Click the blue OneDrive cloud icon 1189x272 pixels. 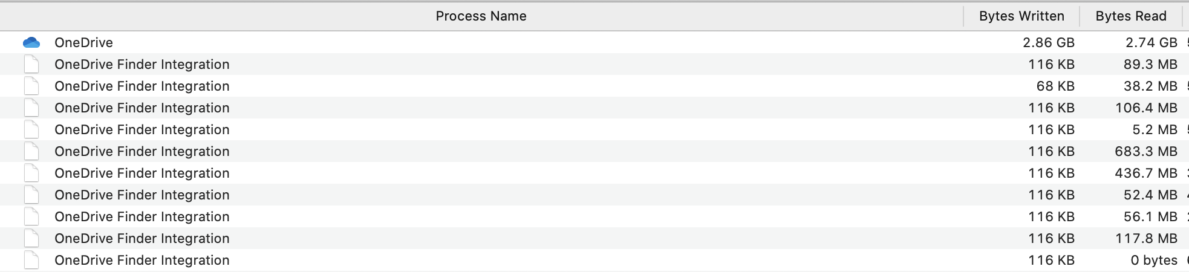pyautogui.click(x=31, y=42)
